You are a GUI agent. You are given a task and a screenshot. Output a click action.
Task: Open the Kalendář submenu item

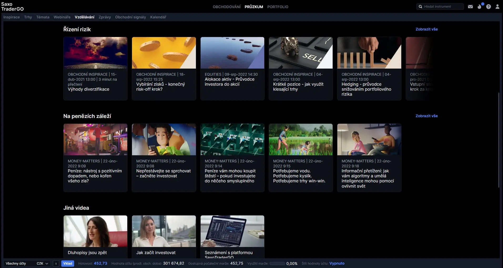pyautogui.click(x=158, y=17)
